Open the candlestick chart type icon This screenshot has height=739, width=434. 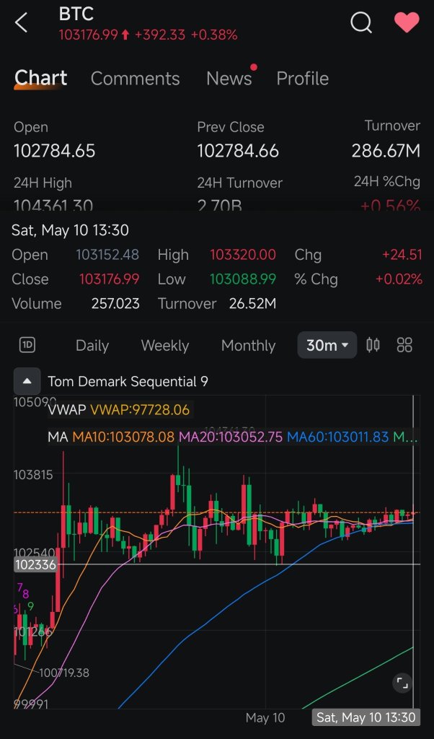pyautogui.click(x=373, y=345)
